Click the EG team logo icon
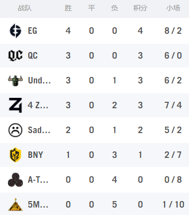Image resolution: width=189 pixels, height=215 pixels. click(x=15, y=31)
